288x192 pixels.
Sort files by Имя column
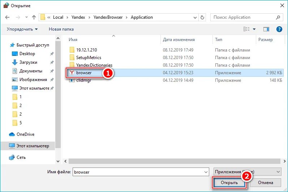click(73, 40)
